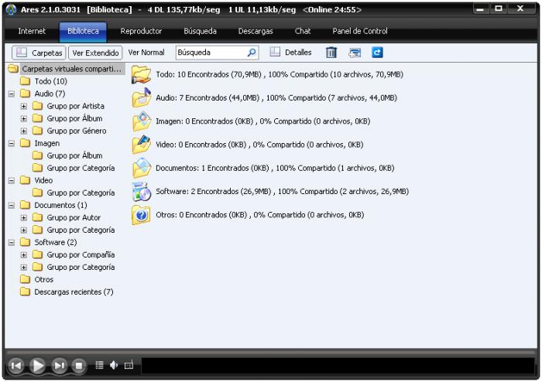Image resolution: width=542 pixels, height=382 pixels.
Task: Click the blue refresh library icon
Action: pos(377,53)
